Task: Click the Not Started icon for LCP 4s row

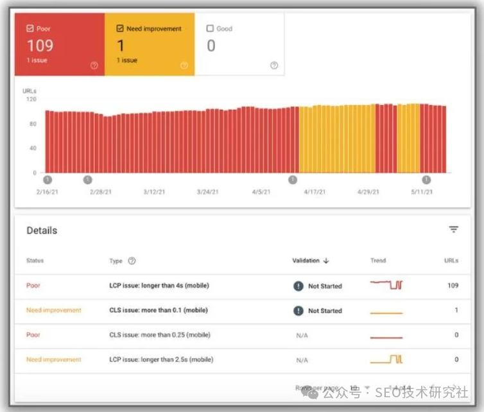Action: (298, 286)
